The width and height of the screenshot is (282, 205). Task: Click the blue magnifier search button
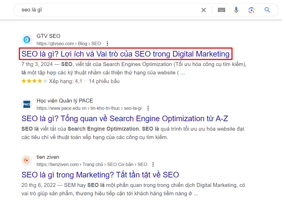pyautogui.click(x=267, y=10)
